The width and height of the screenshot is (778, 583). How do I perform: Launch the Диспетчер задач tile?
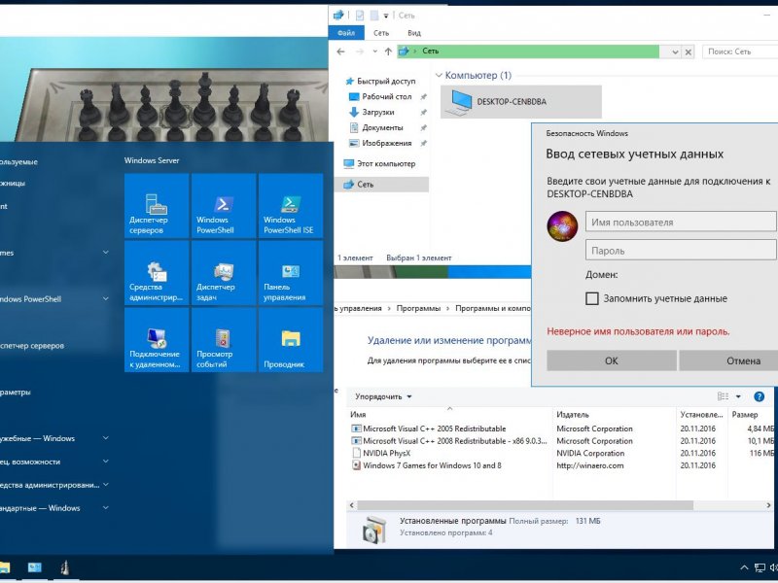point(224,273)
